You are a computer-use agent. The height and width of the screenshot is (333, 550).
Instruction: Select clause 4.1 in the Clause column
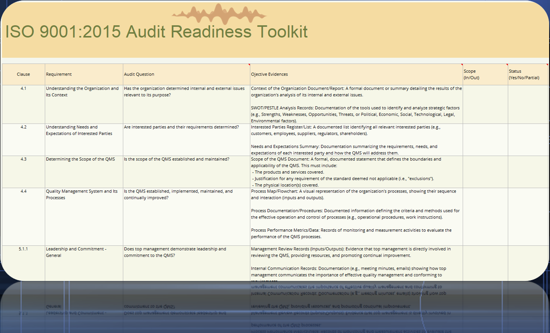tap(23, 88)
